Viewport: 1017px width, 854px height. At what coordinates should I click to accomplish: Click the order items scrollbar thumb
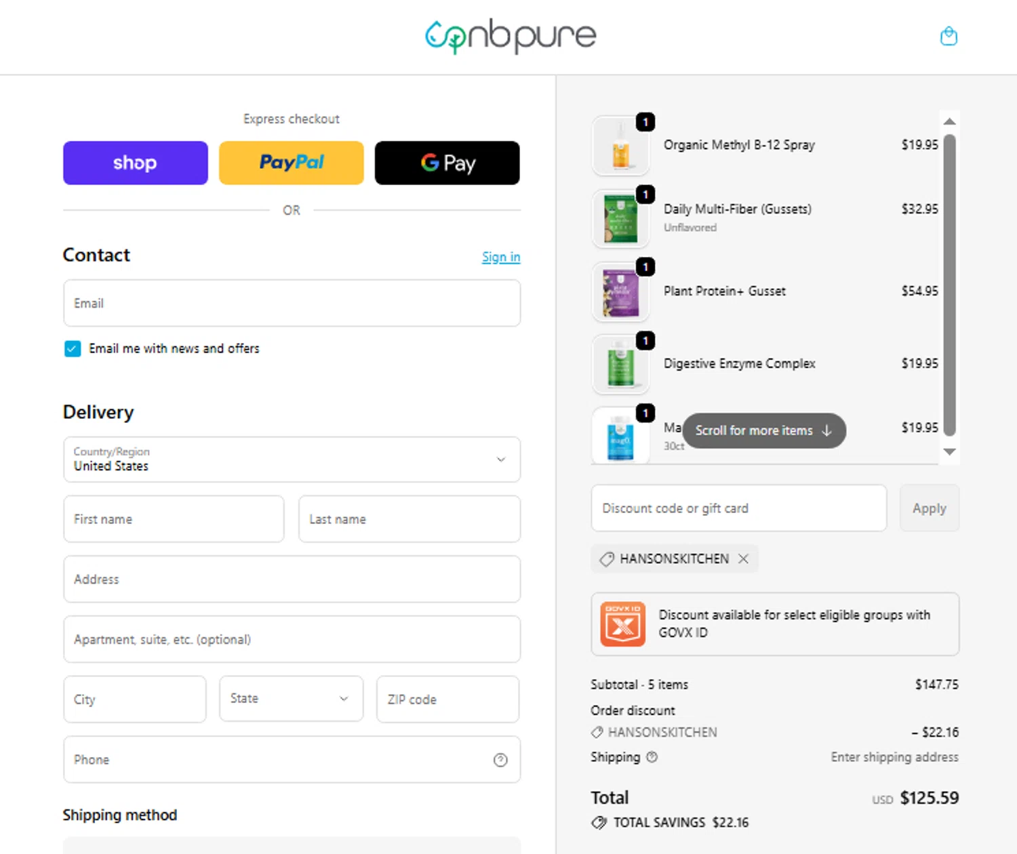[950, 285]
